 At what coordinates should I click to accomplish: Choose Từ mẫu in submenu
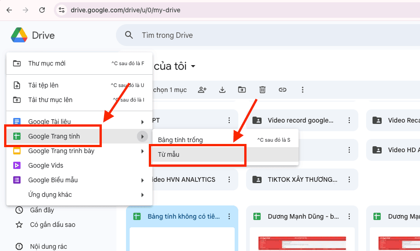click(x=225, y=154)
